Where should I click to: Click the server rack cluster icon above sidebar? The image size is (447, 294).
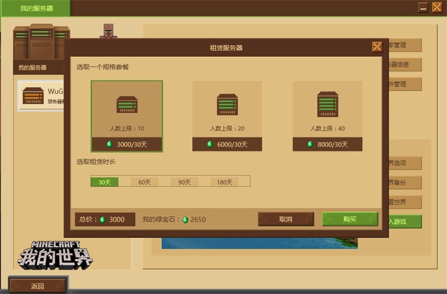pos(42,42)
